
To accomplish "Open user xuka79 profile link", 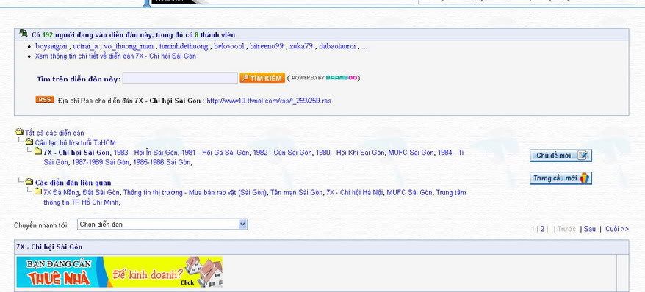I will 300,46.
